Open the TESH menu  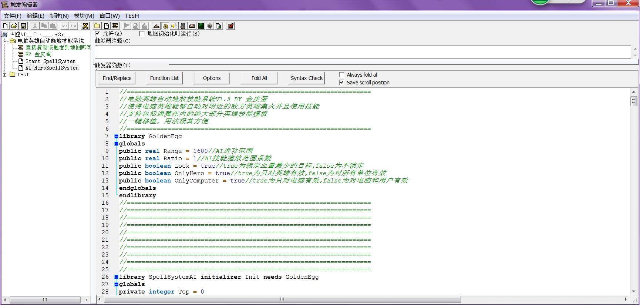tap(132, 16)
